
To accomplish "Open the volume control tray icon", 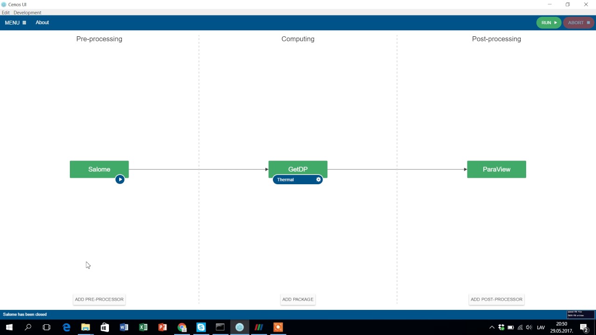I will pos(529,328).
